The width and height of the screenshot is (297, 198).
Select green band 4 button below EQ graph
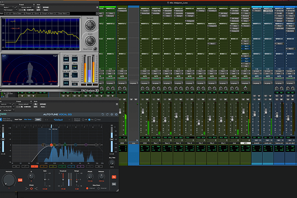coord(62,166)
